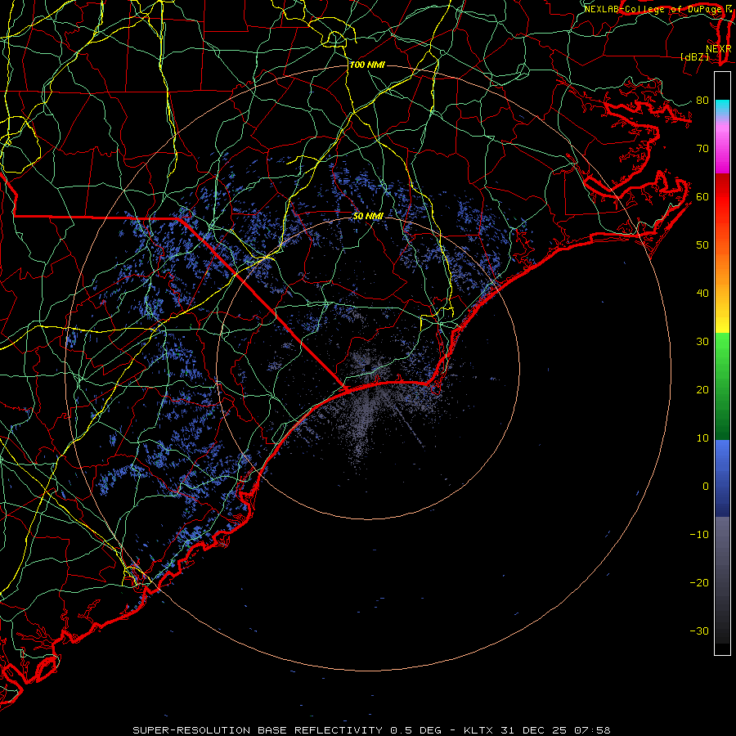
Task: Click the magenta segment of reflectivity color bar
Action: coord(722,150)
